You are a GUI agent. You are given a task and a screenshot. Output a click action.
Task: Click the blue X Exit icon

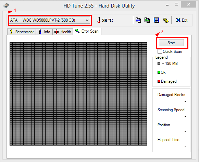pyautogui.click(x=178, y=20)
